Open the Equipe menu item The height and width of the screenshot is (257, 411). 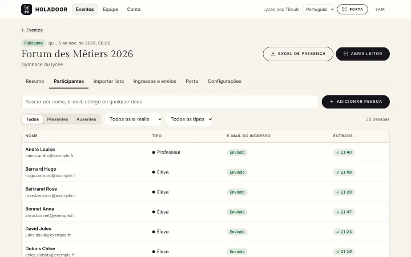[110, 9]
